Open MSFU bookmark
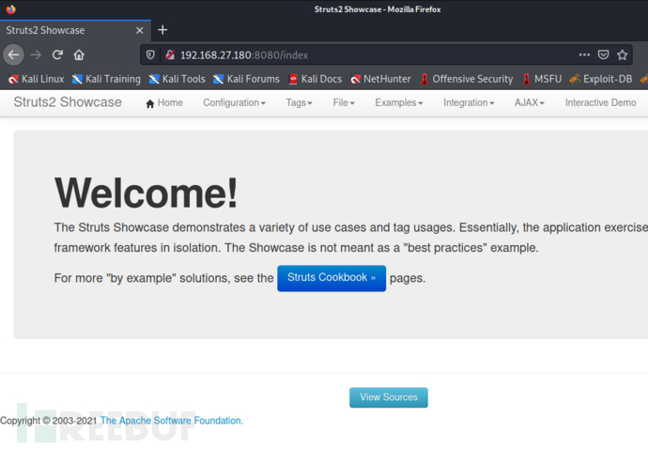 pos(542,79)
